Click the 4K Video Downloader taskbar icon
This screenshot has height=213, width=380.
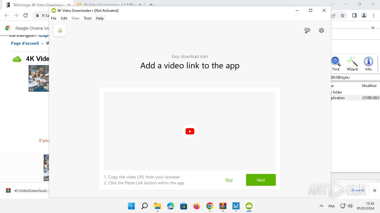point(249,206)
